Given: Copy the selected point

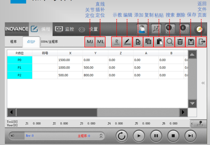Looking at the screenshot, I should [148, 42].
